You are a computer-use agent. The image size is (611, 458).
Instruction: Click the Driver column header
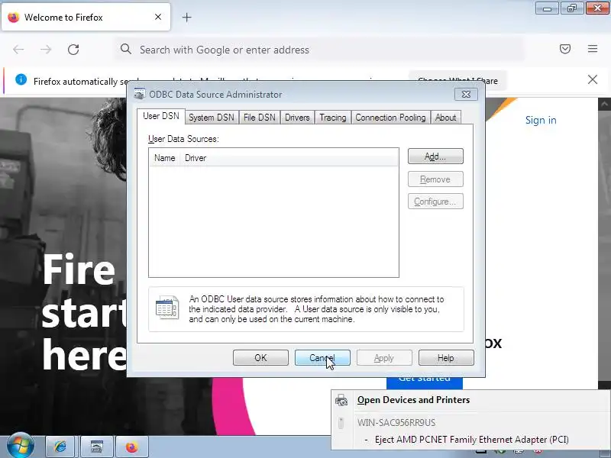tap(196, 158)
